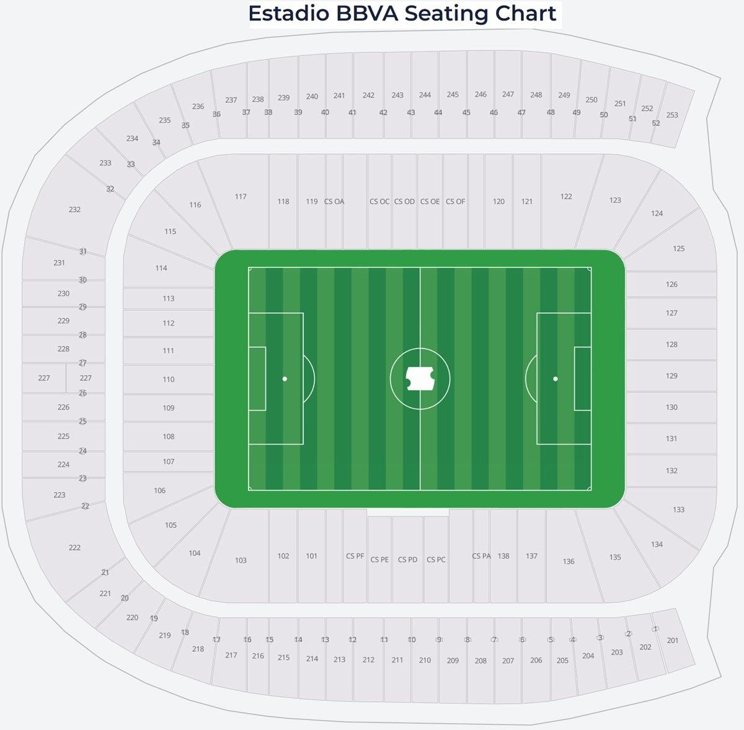Select upper section 222
Viewport: 744px width, 730px height.
coord(74,548)
